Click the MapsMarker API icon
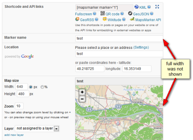 (132, 19)
